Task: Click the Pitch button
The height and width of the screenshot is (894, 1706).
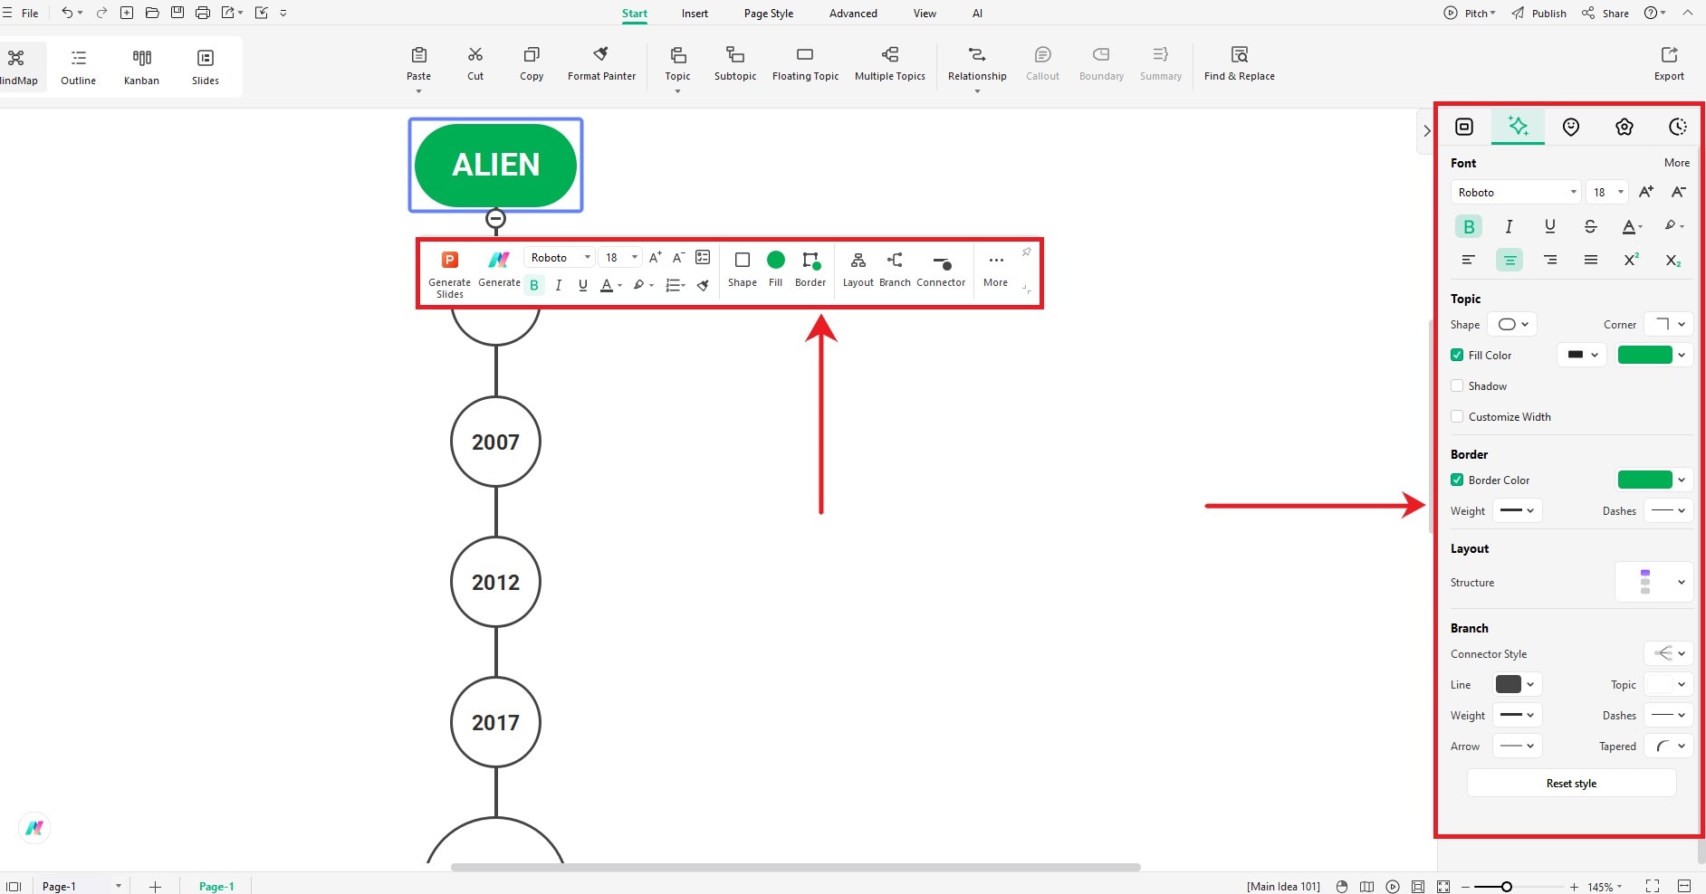Action: [1470, 13]
